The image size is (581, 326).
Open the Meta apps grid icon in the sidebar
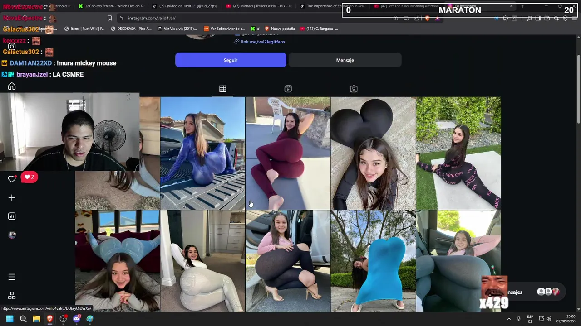(x=12, y=296)
